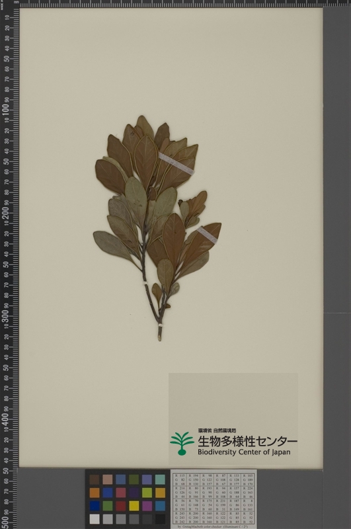
Task: Click the green Biodiversity Center palm logo
Action: [182, 443]
